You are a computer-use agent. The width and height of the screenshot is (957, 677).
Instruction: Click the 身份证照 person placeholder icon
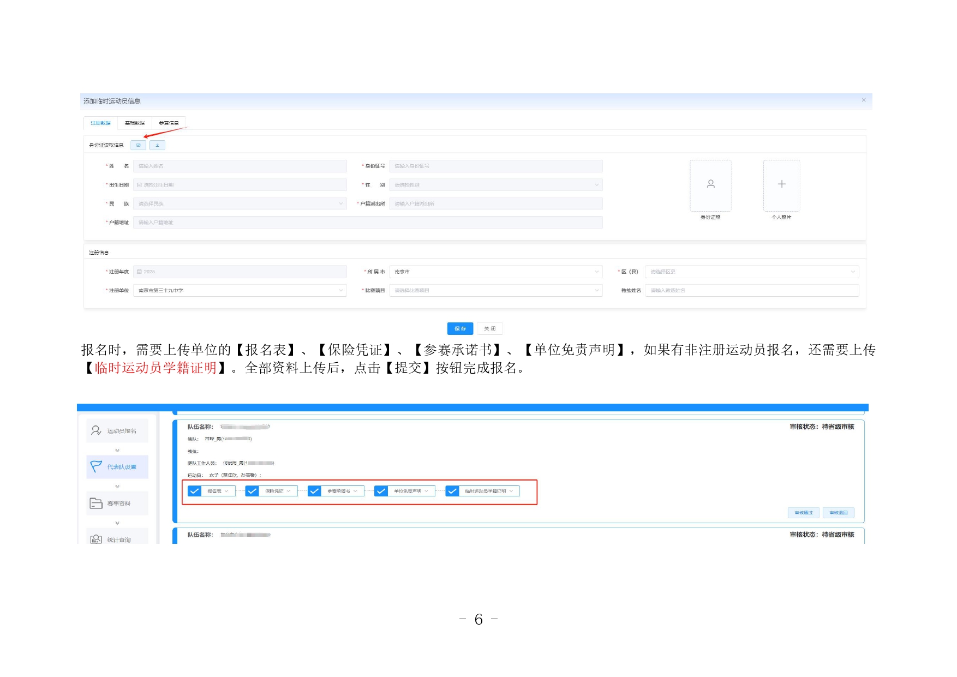[710, 184]
